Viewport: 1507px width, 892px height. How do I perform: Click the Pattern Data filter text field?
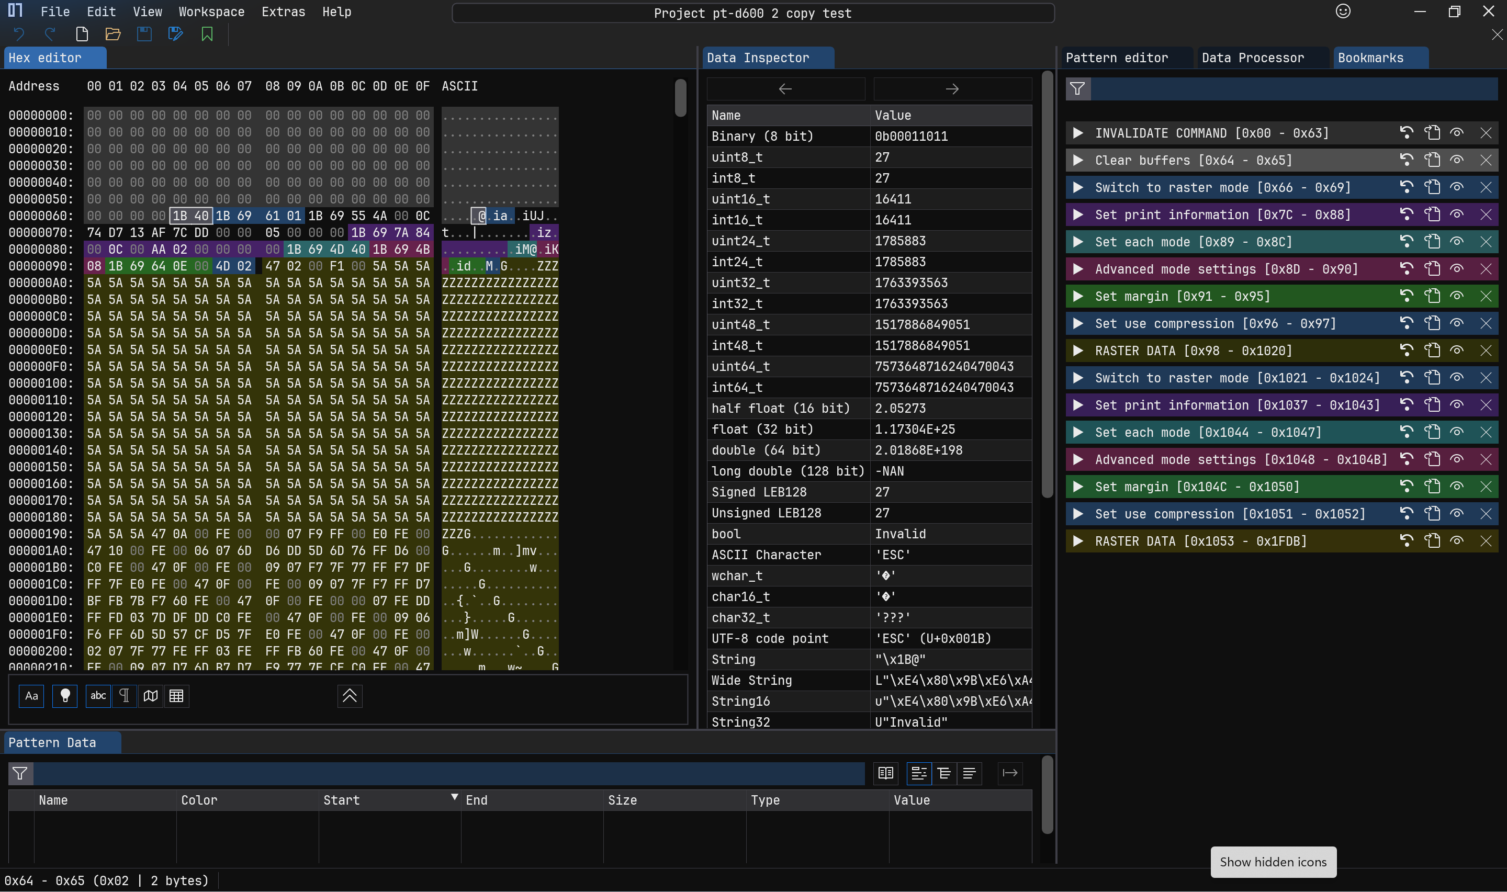coord(449,774)
